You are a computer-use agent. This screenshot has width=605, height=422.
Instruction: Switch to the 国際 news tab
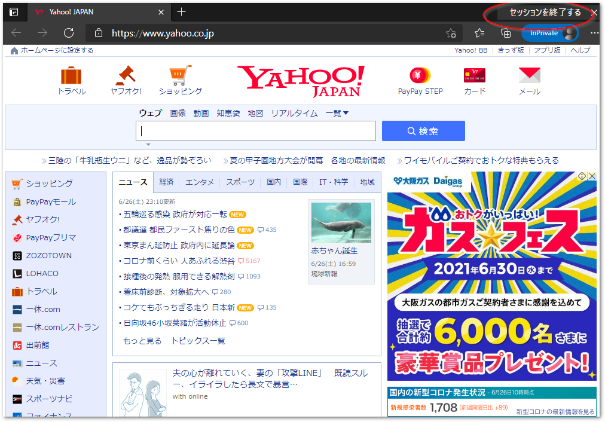pyautogui.click(x=300, y=182)
